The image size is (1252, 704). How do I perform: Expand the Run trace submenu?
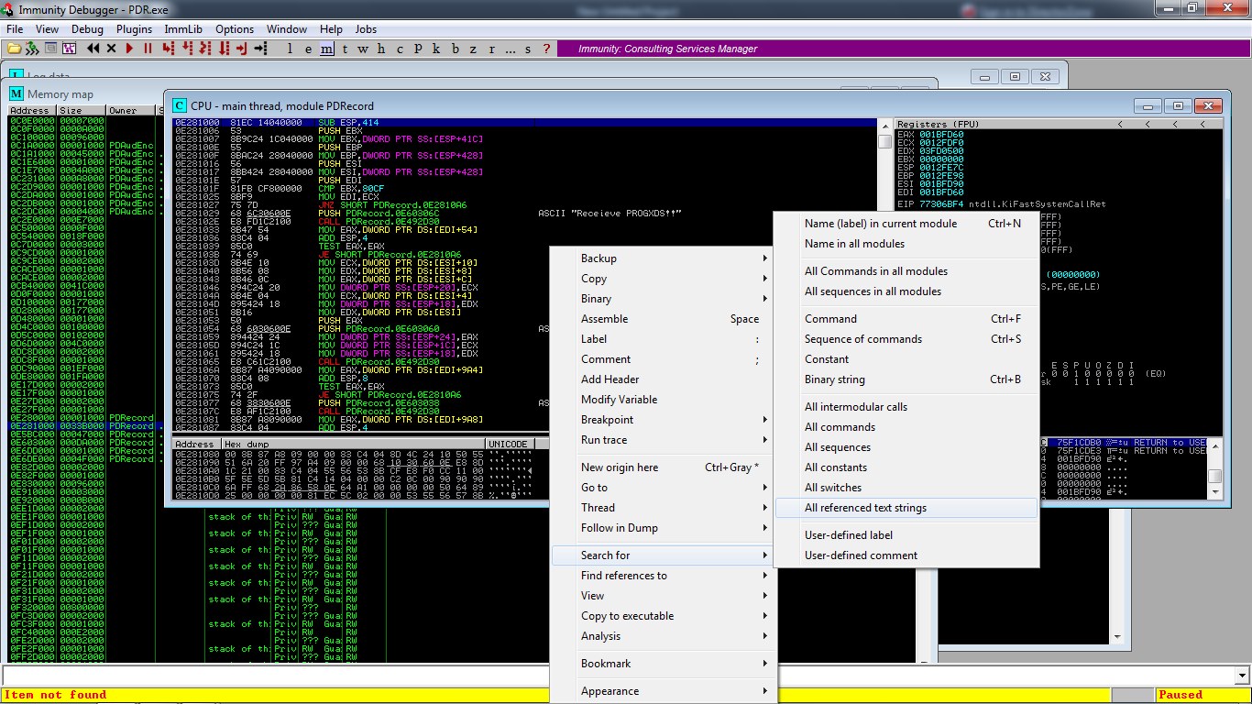(664, 440)
